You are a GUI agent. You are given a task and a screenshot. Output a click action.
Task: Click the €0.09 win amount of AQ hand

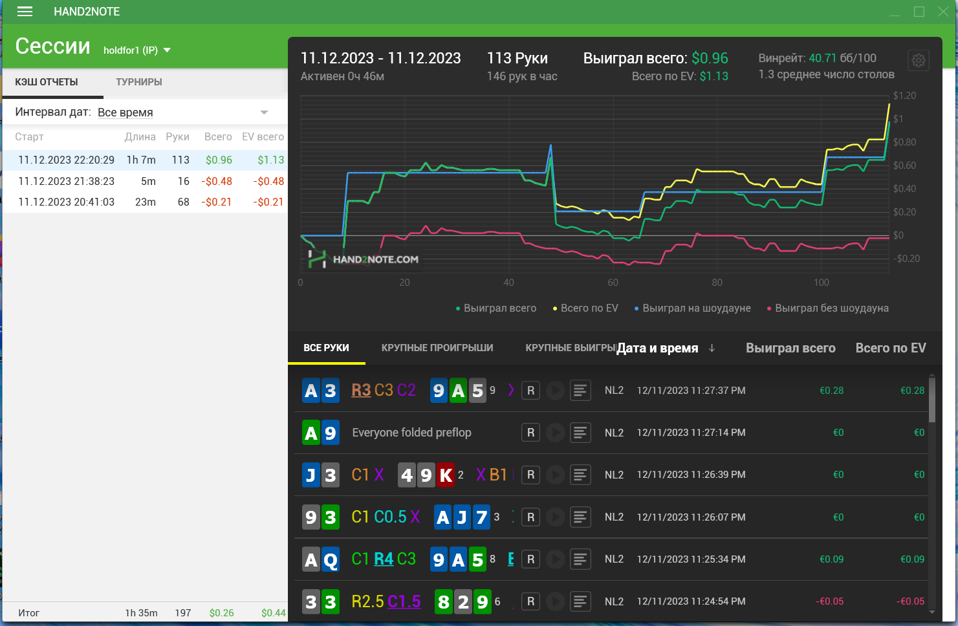click(831, 559)
